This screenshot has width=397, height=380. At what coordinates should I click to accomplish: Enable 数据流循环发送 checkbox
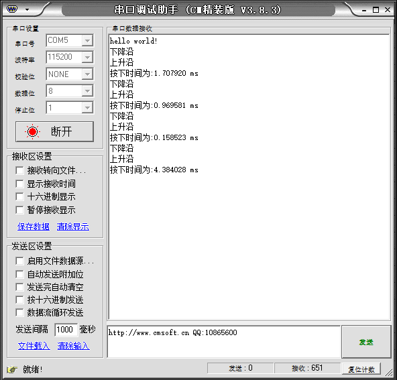(x=19, y=312)
